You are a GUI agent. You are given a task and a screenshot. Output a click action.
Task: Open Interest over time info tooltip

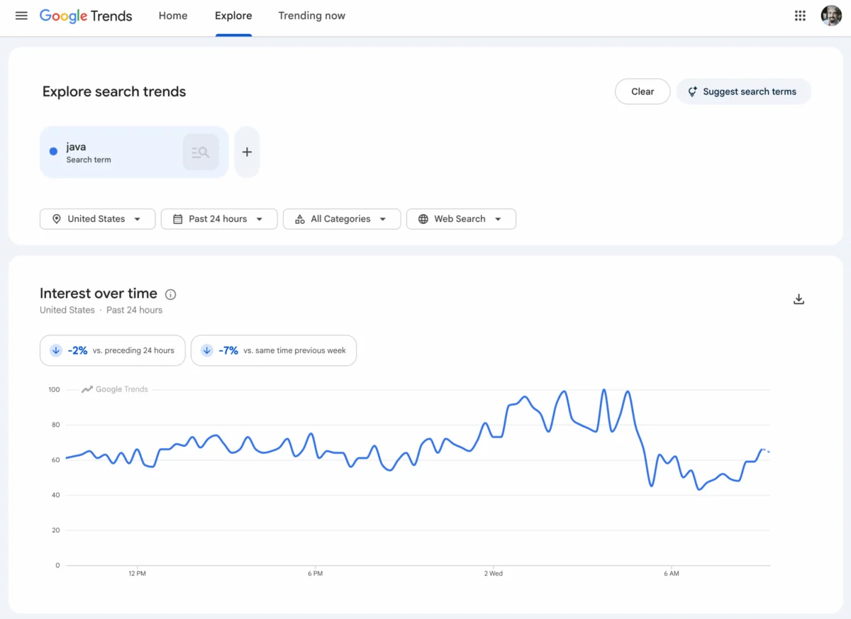(x=170, y=294)
